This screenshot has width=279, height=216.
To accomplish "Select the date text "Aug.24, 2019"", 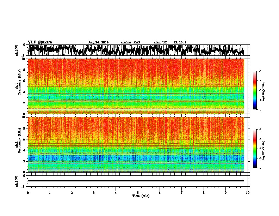I will pos(98,42).
